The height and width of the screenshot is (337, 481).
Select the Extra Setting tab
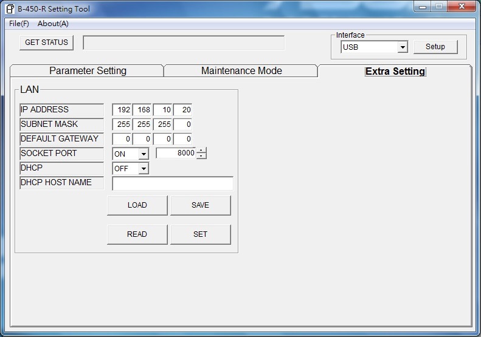pyautogui.click(x=395, y=72)
